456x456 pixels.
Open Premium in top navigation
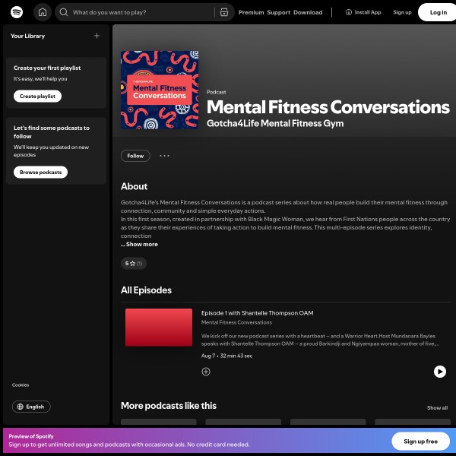tap(251, 12)
